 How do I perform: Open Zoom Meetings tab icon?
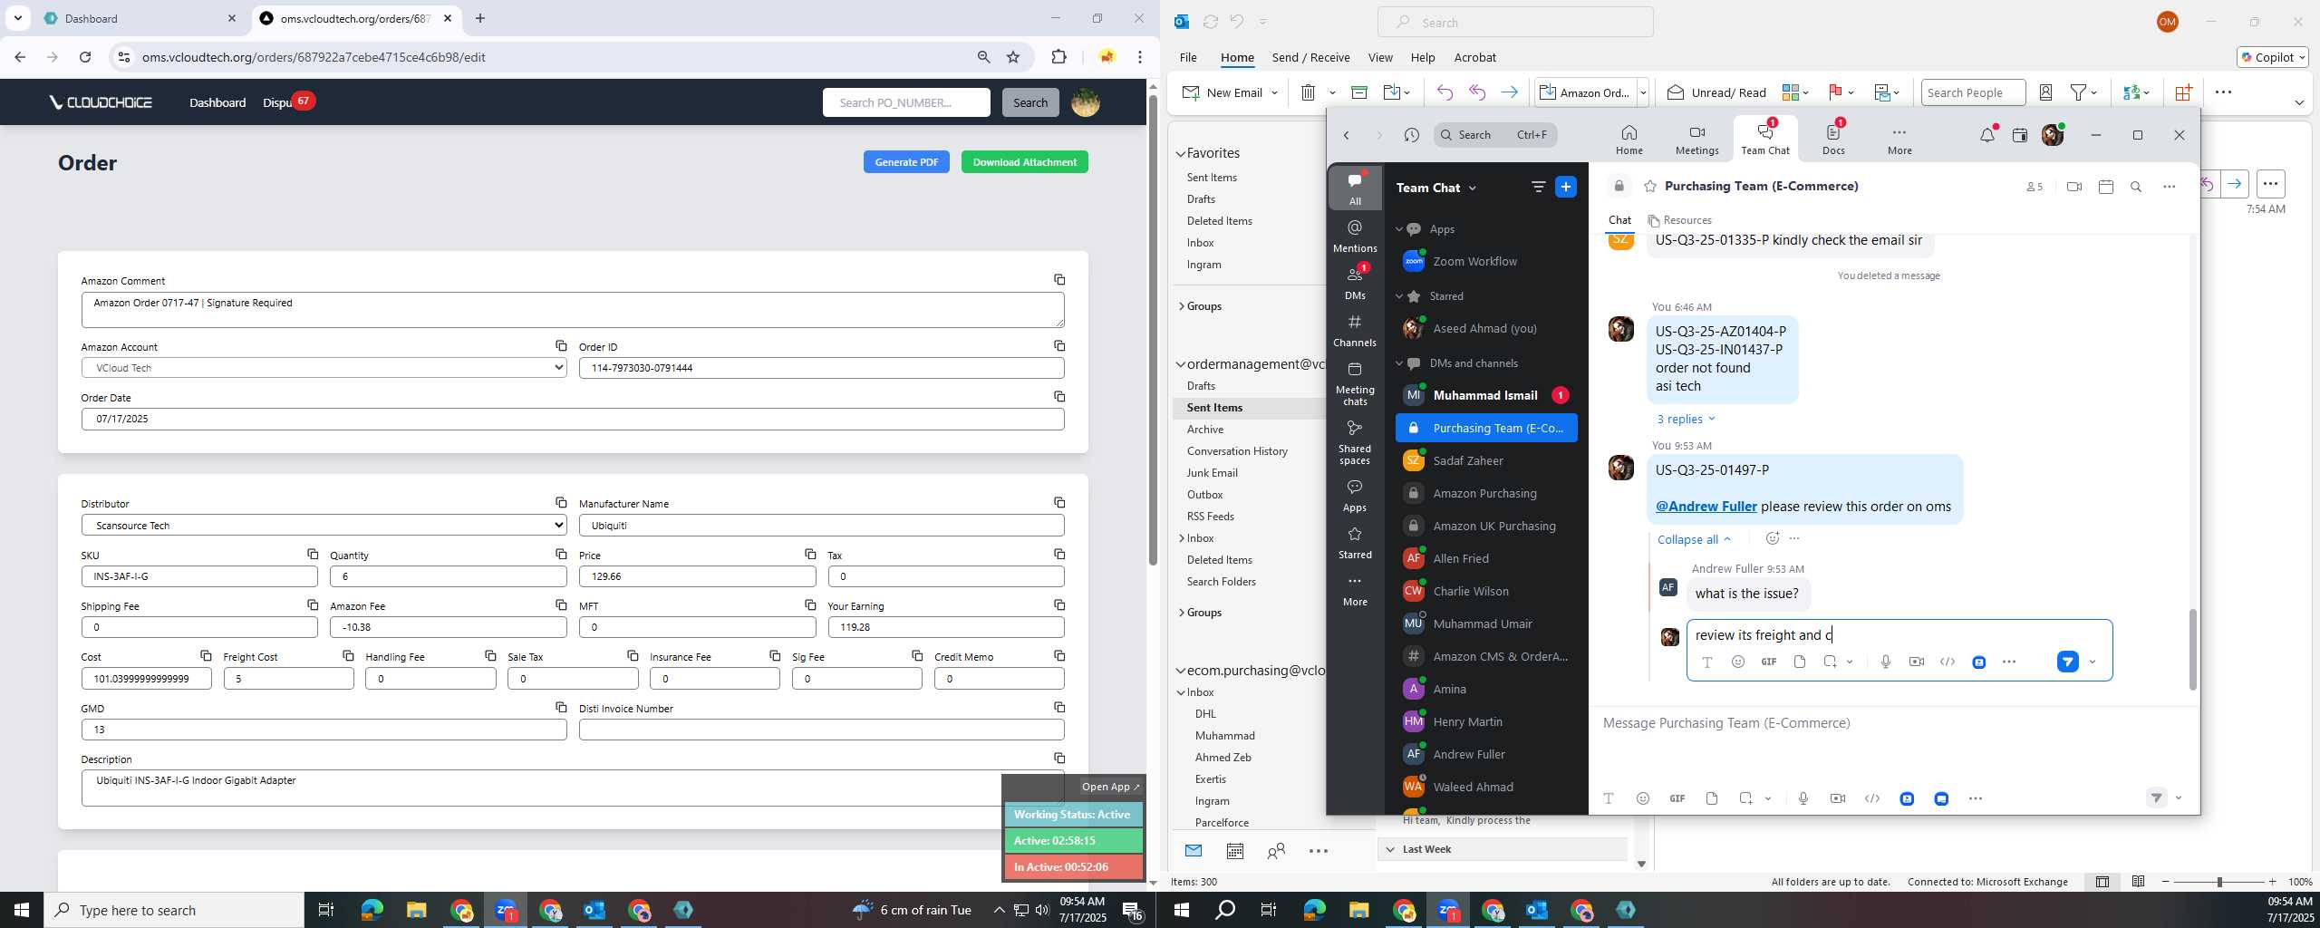tap(1696, 140)
